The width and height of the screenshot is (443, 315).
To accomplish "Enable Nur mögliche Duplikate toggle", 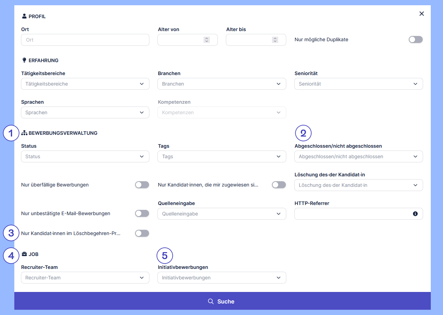I will pyautogui.click(x=415, y=39).
